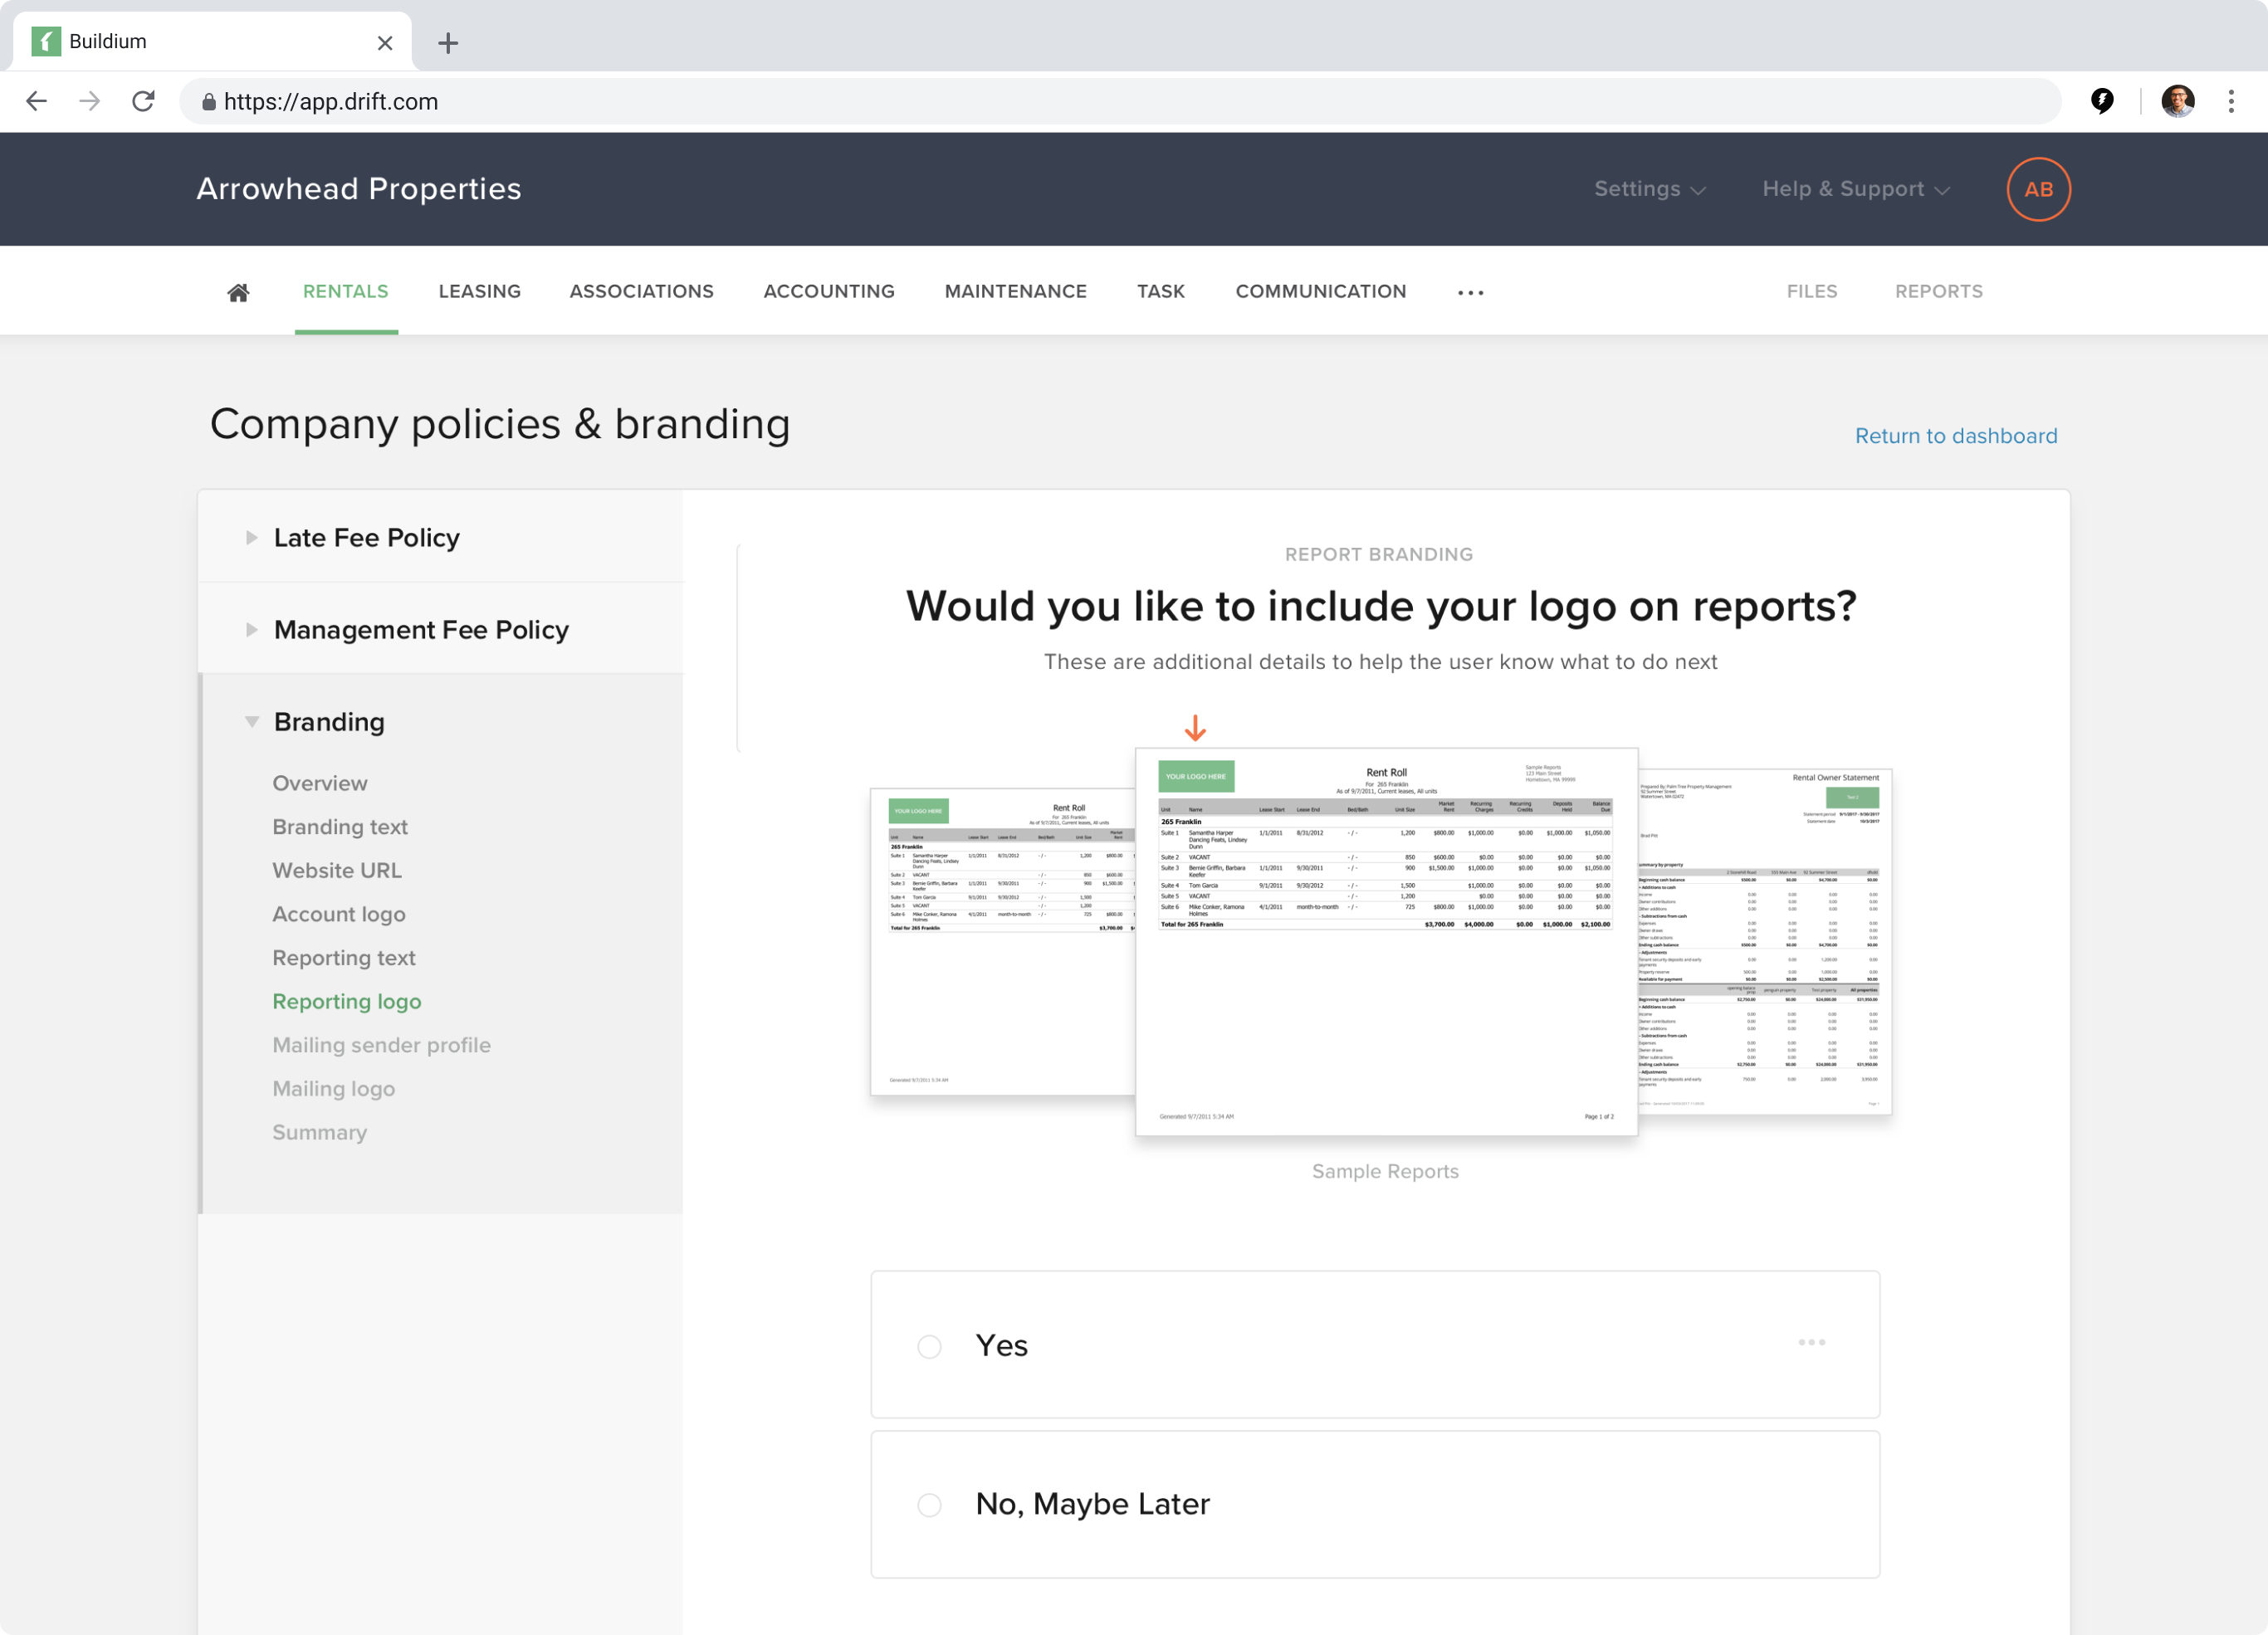Click the Return to dashboard link

pos(1955,436)
